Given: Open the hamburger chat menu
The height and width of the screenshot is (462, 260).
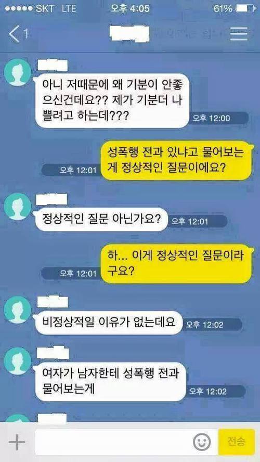Looking at the screenshot, I should click(x=239, y=34).
